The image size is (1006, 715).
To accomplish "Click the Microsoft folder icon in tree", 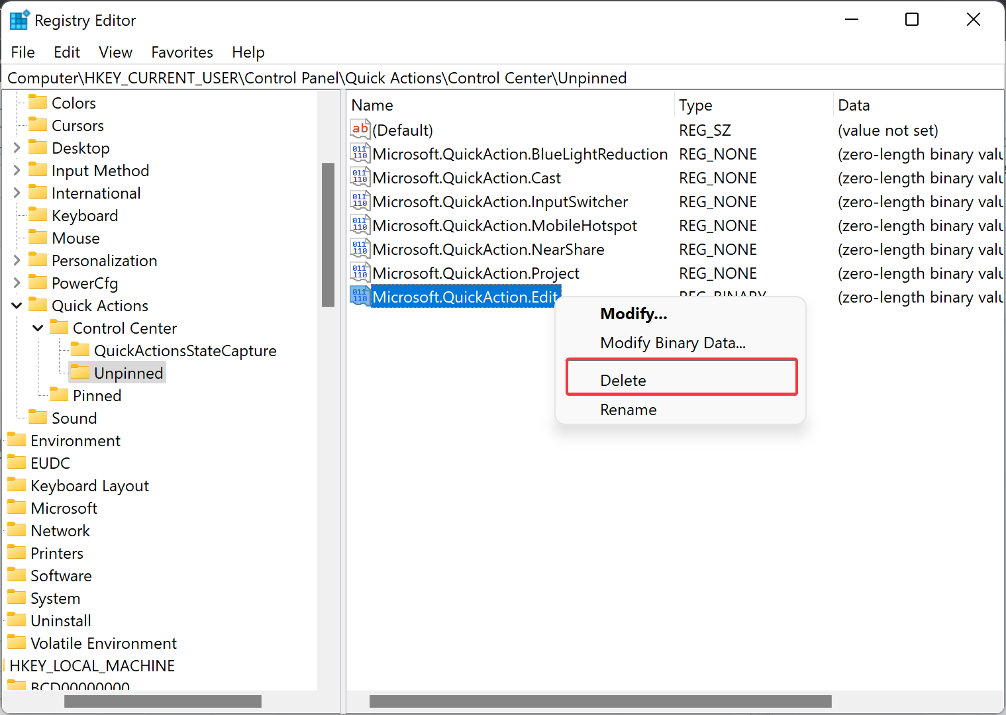I will tap(17, 507).
